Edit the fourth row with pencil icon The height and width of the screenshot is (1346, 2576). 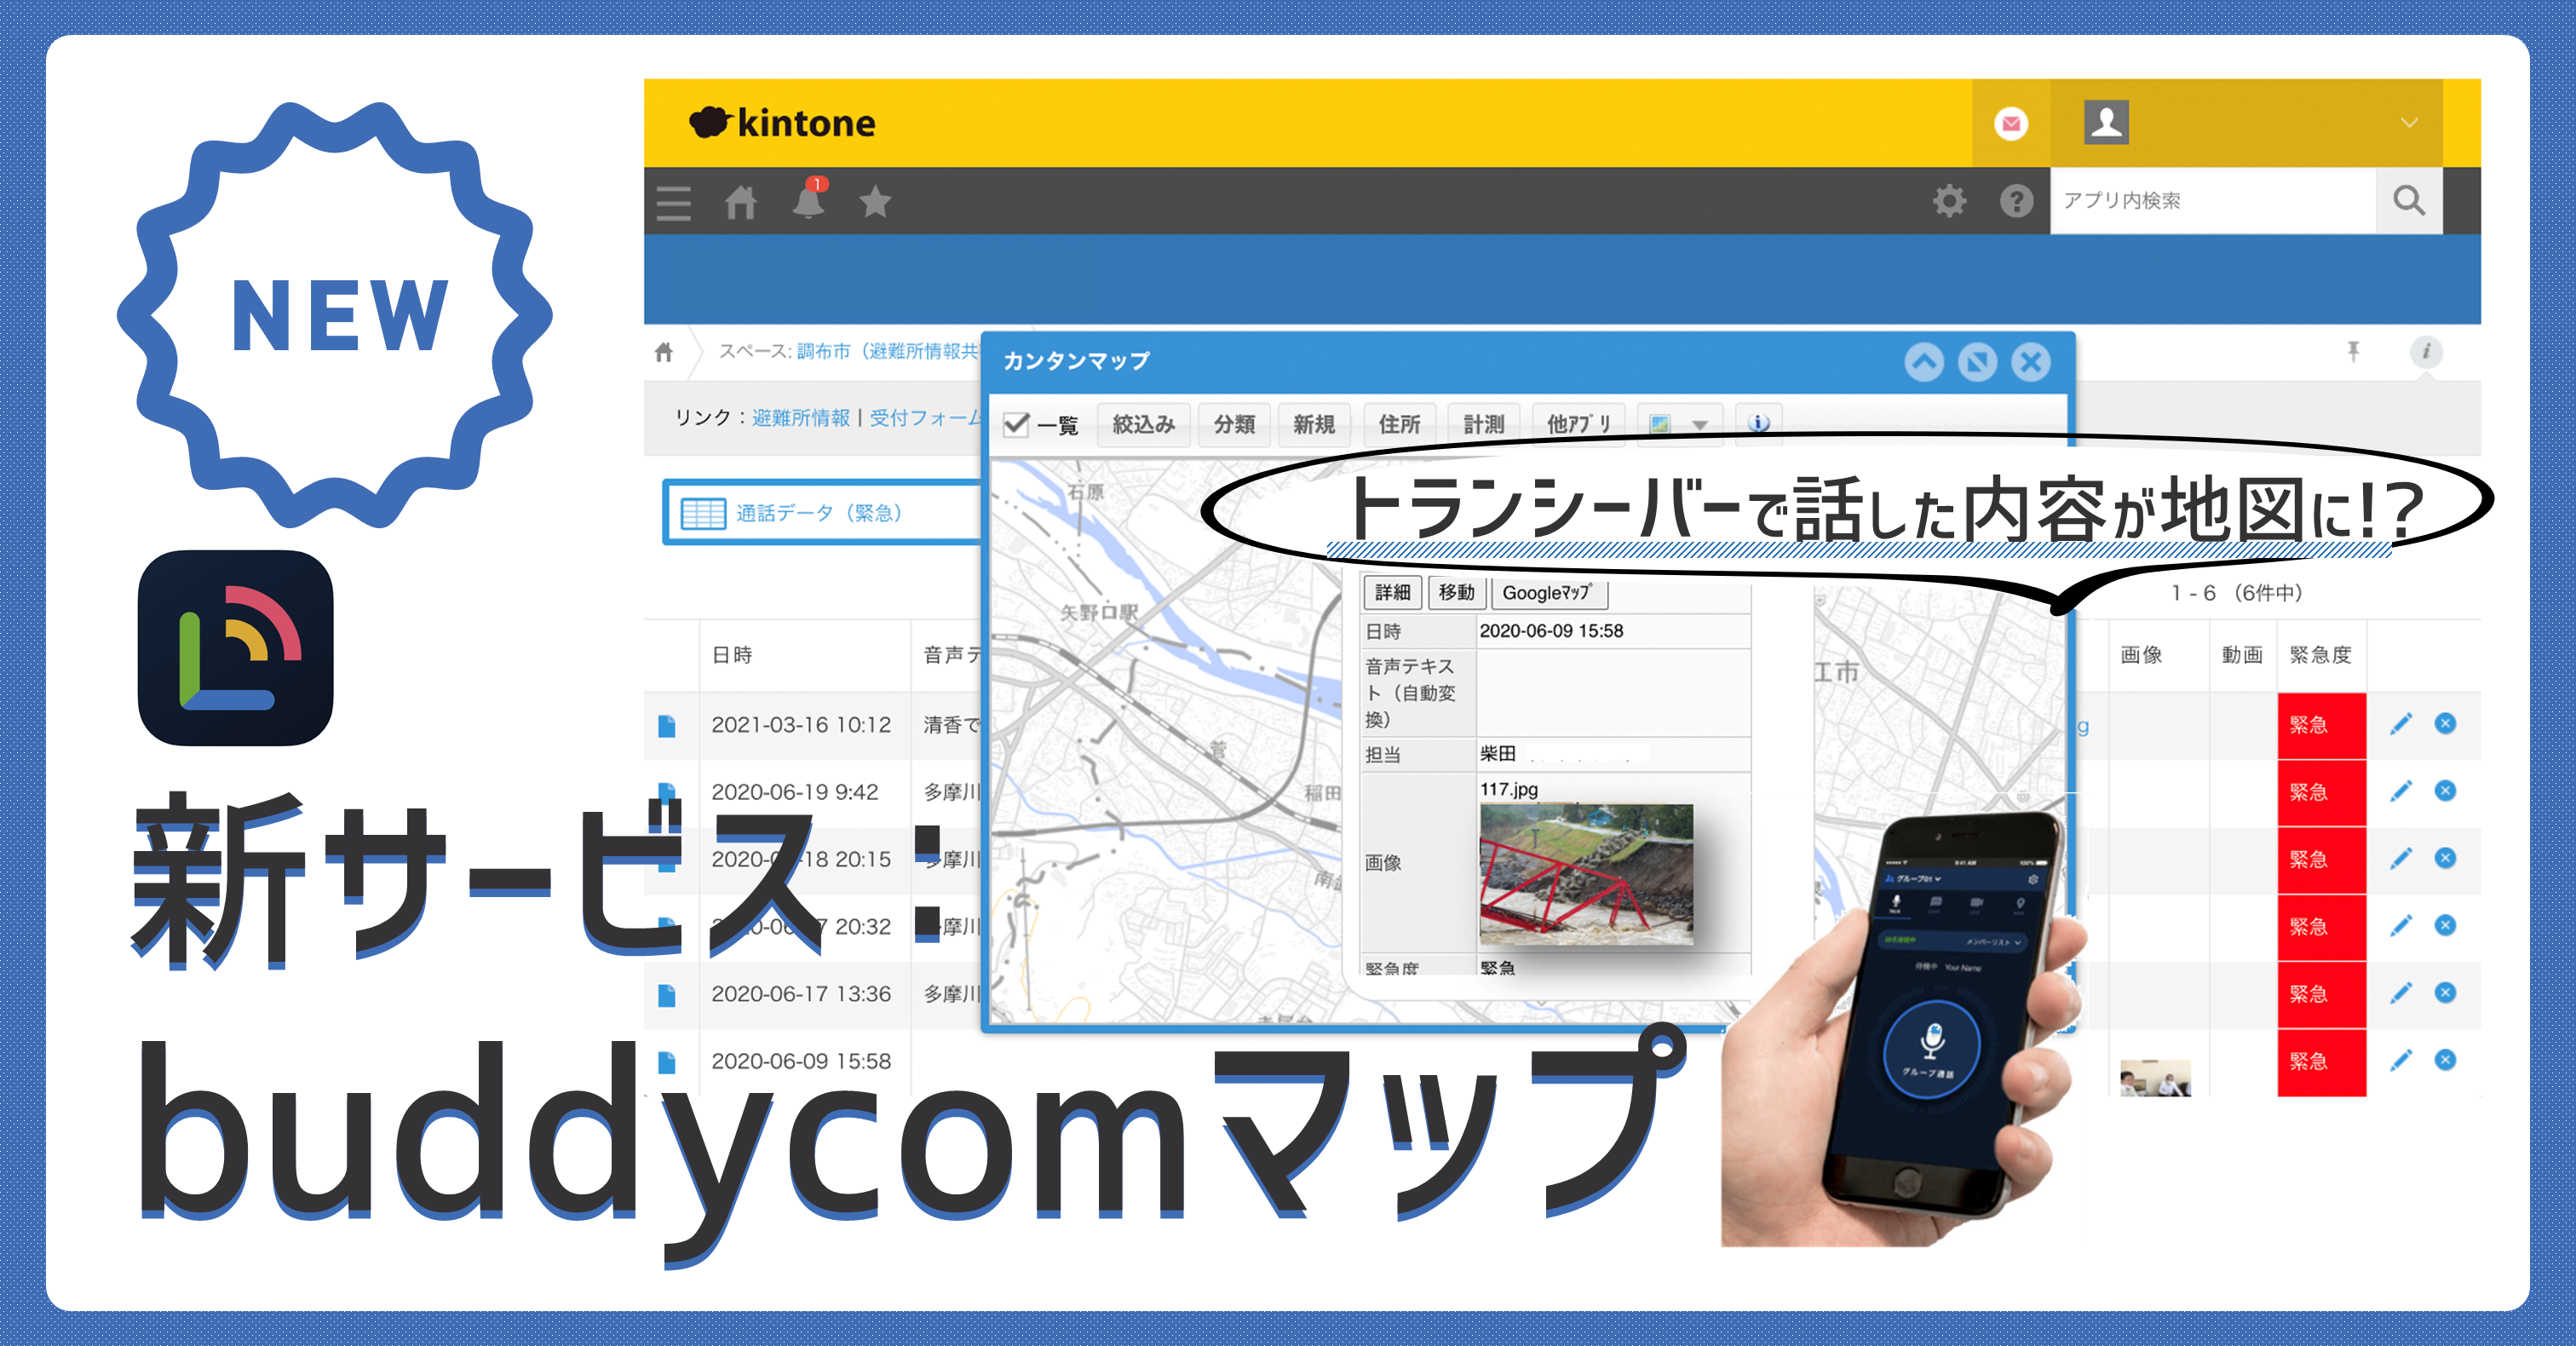coord(2401,925)
